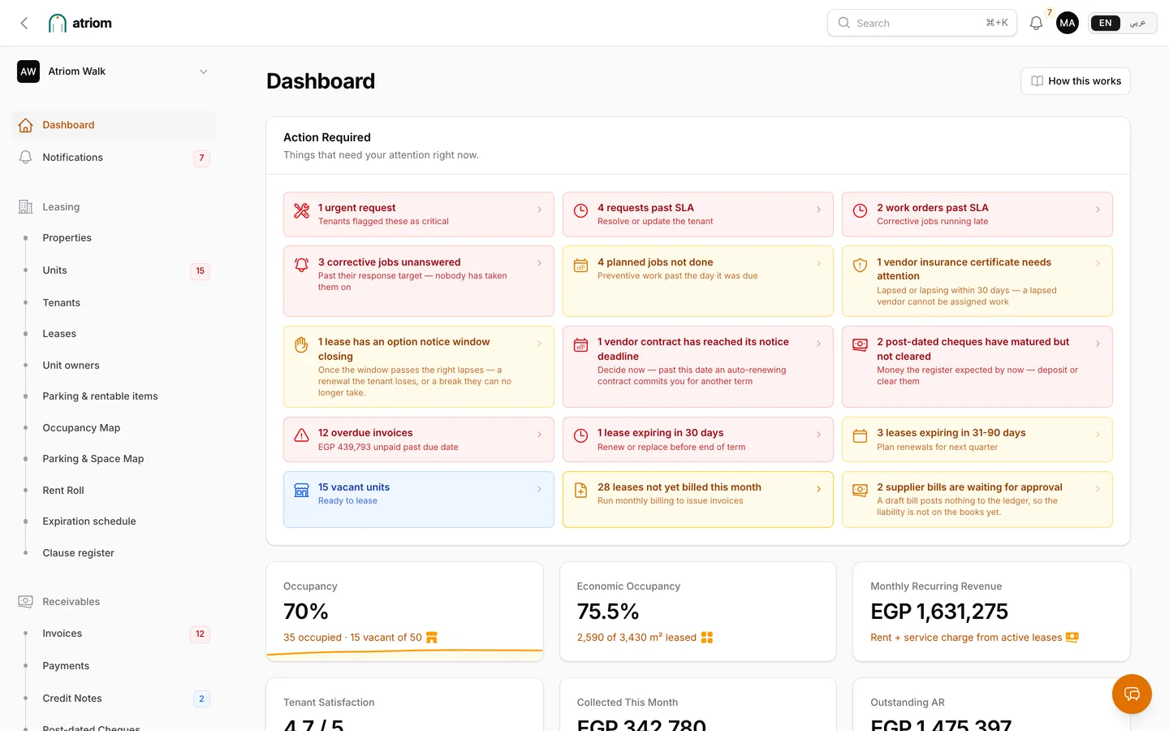This screenshot has width=1169, height=731.
Task: Click the Leasing section building icon
Action: tap(25, 206)
